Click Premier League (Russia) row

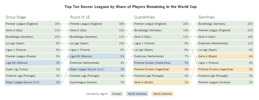[x=33, y=56]
